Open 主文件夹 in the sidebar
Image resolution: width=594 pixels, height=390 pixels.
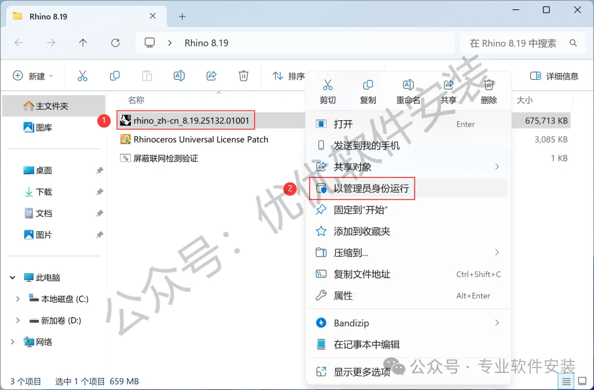54,106
